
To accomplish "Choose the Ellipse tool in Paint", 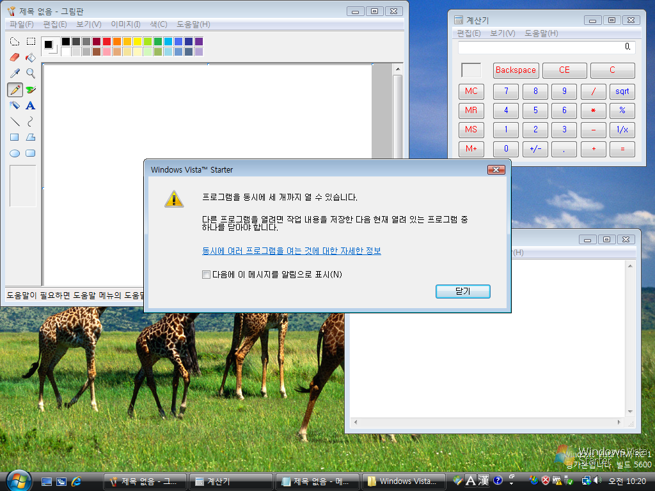I will pos(15,153).
